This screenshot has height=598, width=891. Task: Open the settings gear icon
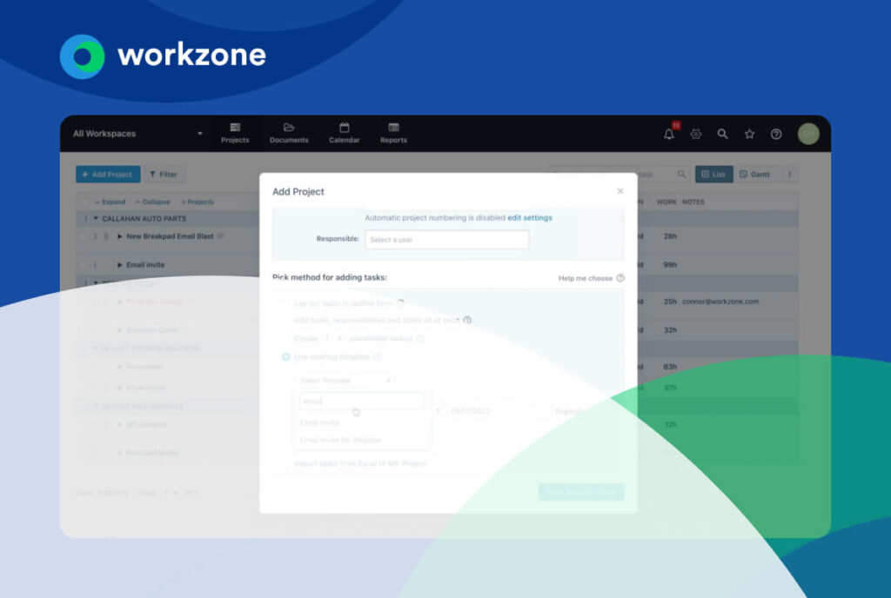(x=695, y=134)
